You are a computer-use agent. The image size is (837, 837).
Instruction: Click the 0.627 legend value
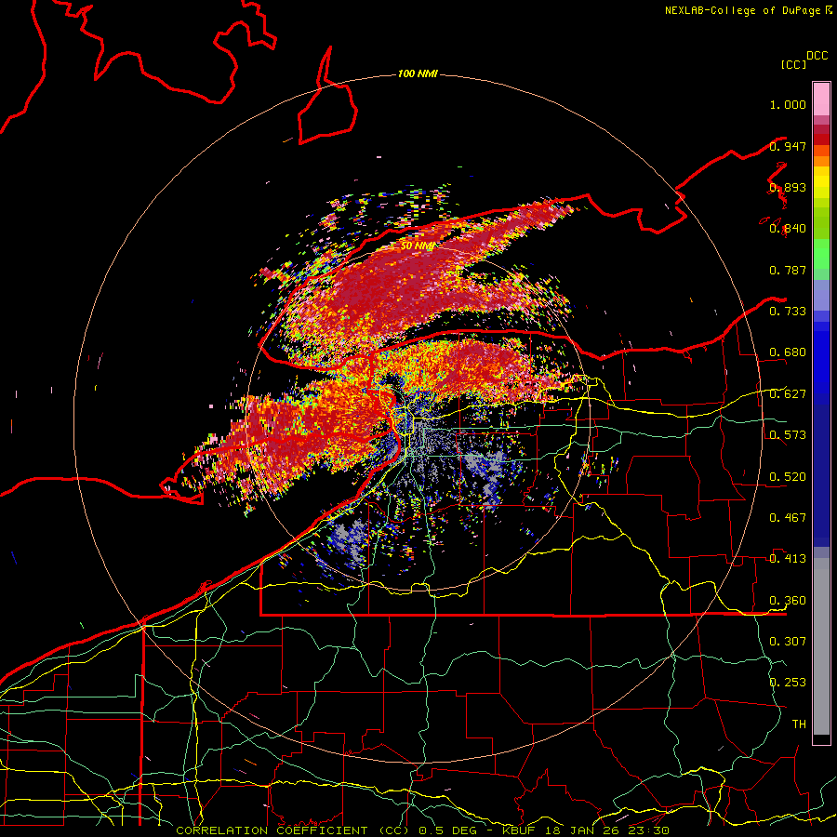tap(788, 394)
